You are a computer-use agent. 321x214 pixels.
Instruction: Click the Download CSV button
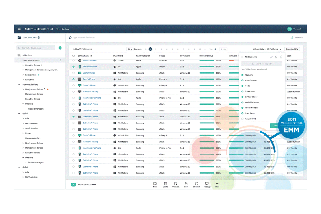[292, 49]
